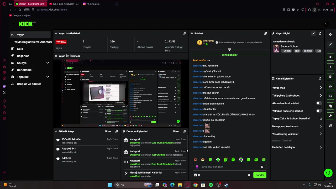Pop out the Yayın İstatistikleri panel
Image resolution: width=336 pixels, height=189 pixels.
click(x=184, y=33)
